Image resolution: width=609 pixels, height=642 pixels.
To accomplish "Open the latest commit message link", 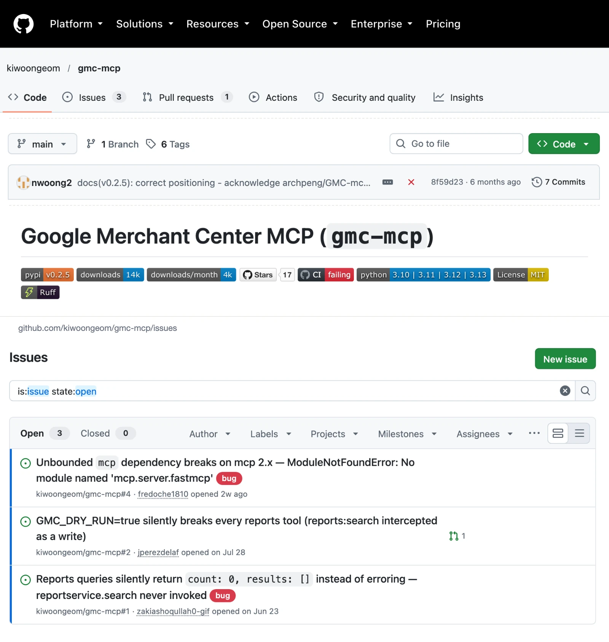I will point(224,183).
